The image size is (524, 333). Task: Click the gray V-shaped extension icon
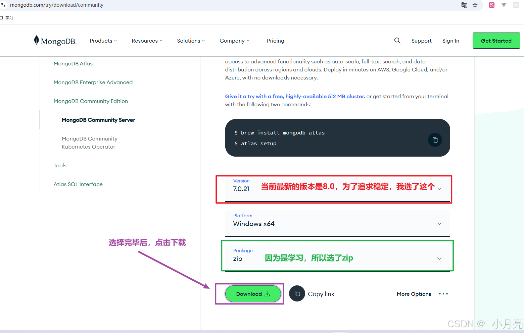point(504,5)
